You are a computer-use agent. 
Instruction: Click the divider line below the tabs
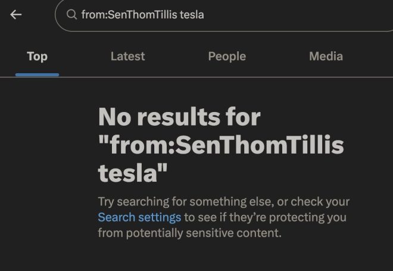[x=196, y=77]
